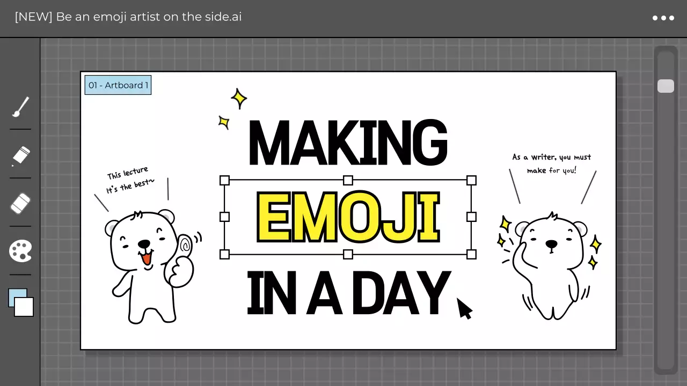Click the selected EMOJI text element
The height and width of the screenshot is (386, 687).
[348, 217]
